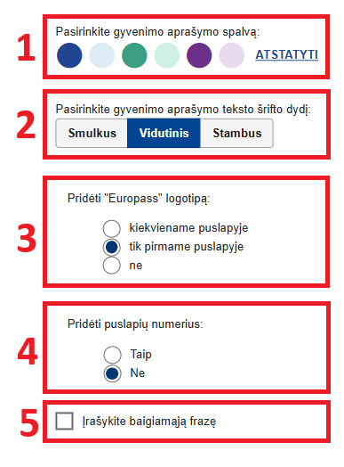Choose the dark green color circle

click(134, 55)
